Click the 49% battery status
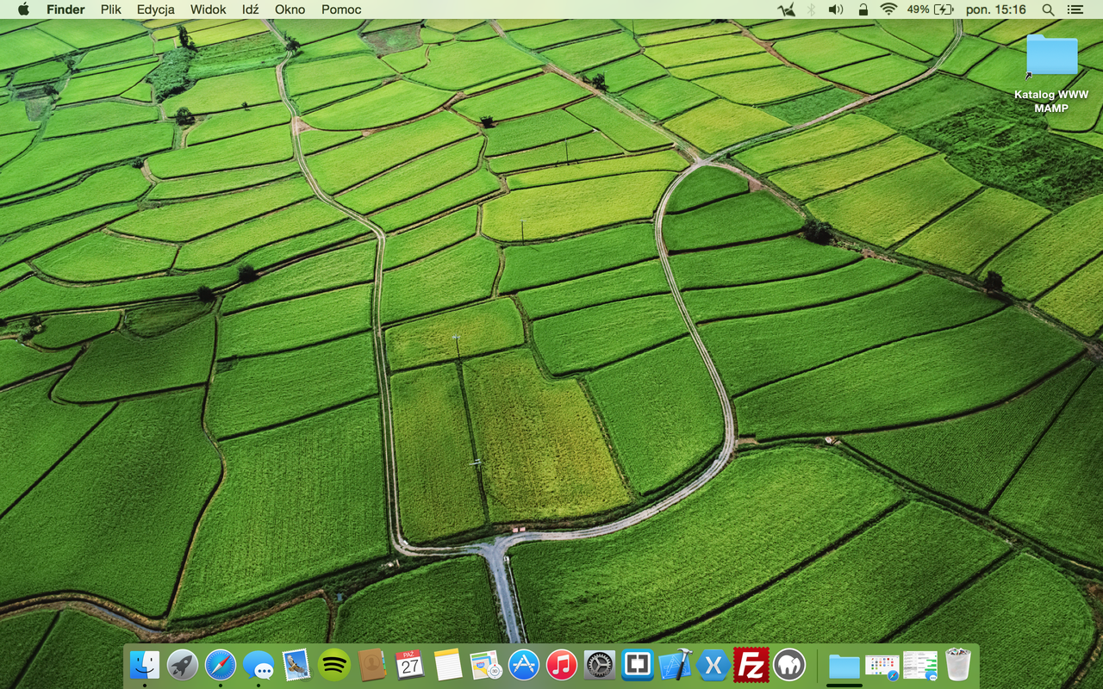The image size is (1103, 689). [931, 9]
